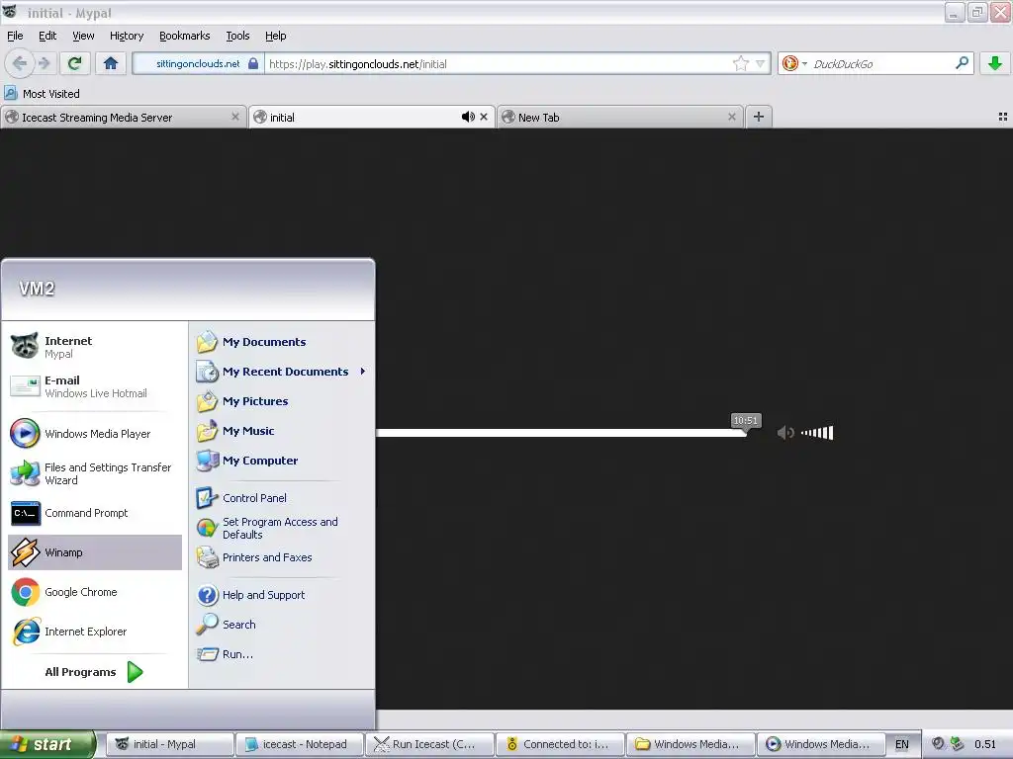Open the browser Home page
Screen dimensions: 1013x759
111,63
